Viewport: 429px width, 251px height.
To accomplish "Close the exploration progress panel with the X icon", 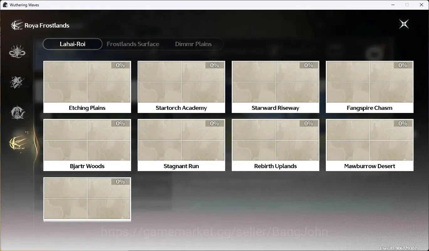I will tap(404, 24).
